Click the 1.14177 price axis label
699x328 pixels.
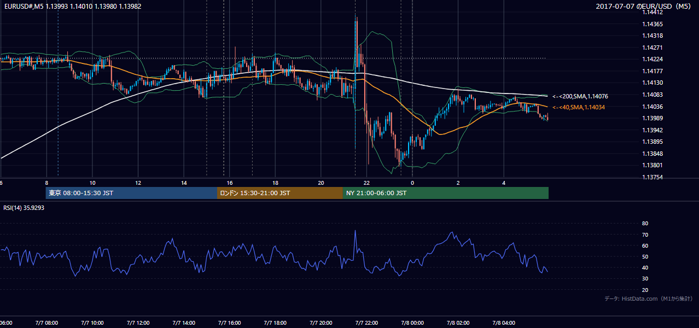coord(654,71)
